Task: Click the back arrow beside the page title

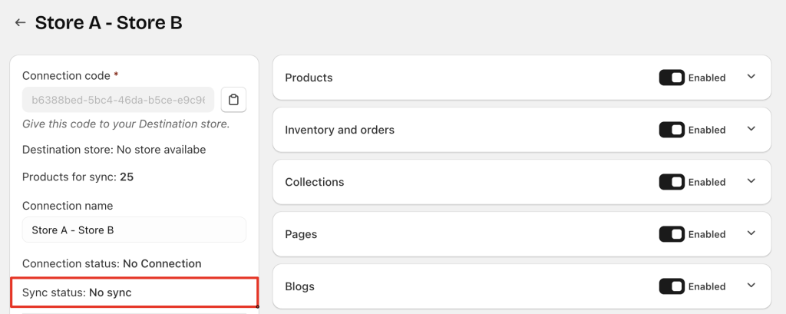Action: [x=20, y=23]
